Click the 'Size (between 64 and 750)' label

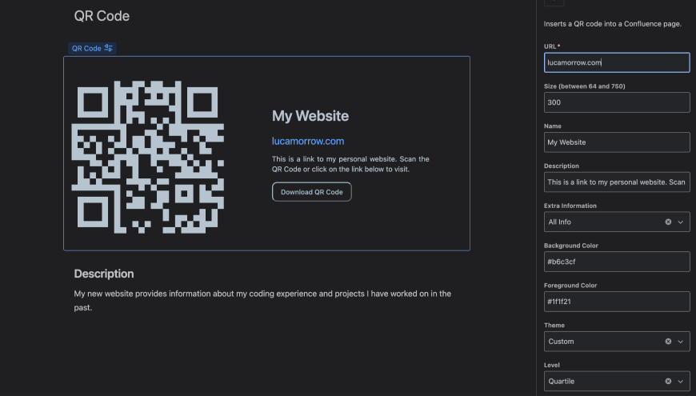pos(584,86)
